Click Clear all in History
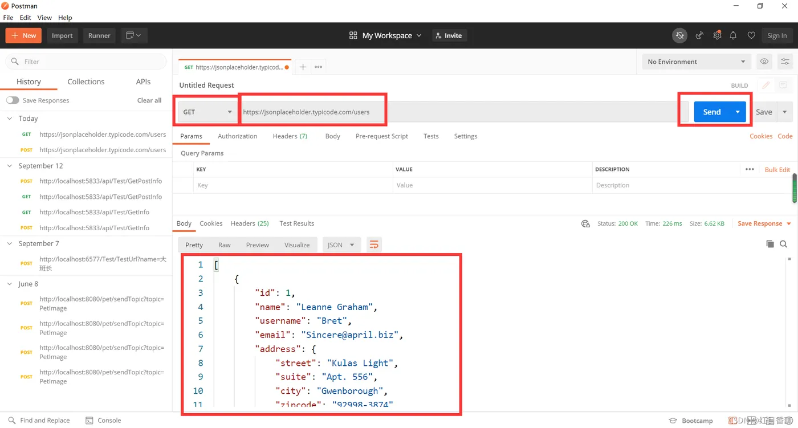The width and height of the screenshot is (798, 428). click(x=149, y=100)
